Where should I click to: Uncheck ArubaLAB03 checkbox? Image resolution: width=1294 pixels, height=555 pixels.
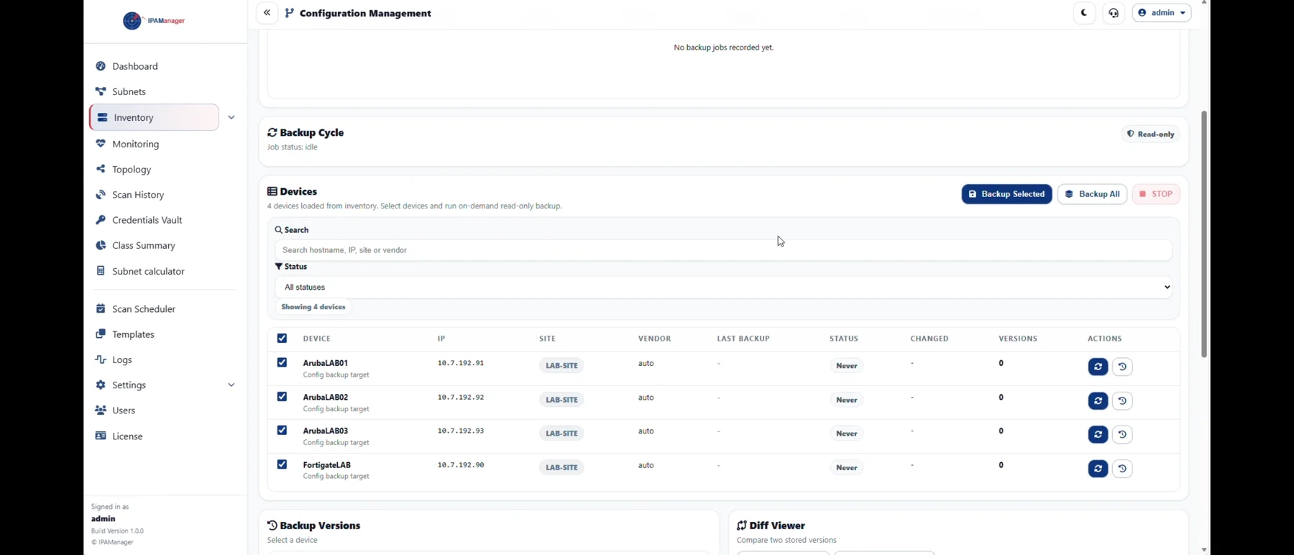click(282, 431)
